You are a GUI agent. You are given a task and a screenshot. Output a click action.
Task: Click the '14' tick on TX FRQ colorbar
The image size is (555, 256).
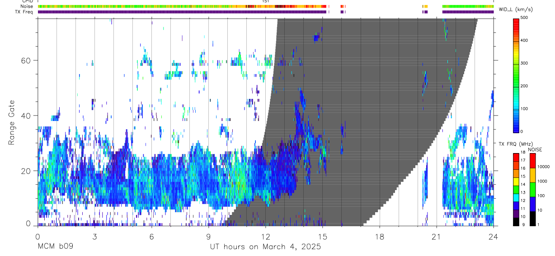click(x=523, y=185)
